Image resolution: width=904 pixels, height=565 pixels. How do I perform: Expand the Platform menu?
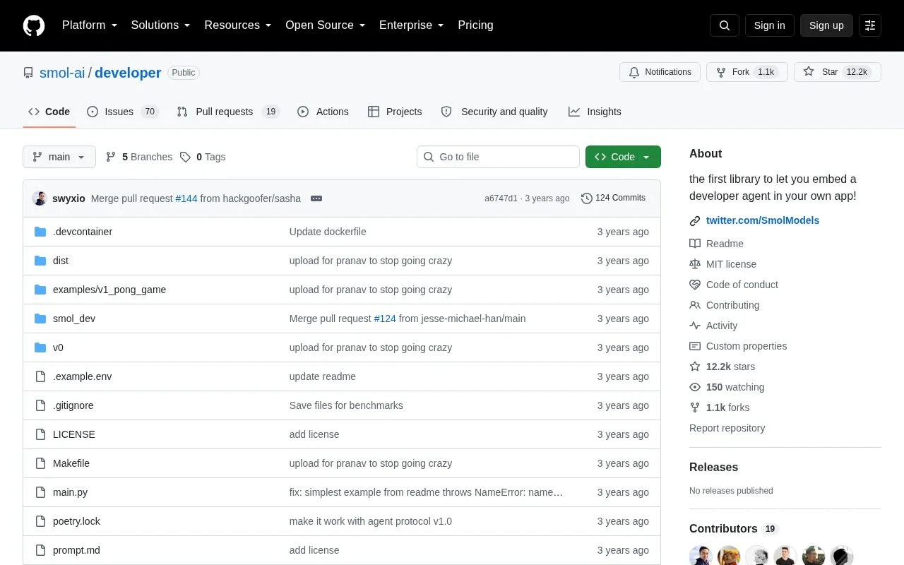90,25
